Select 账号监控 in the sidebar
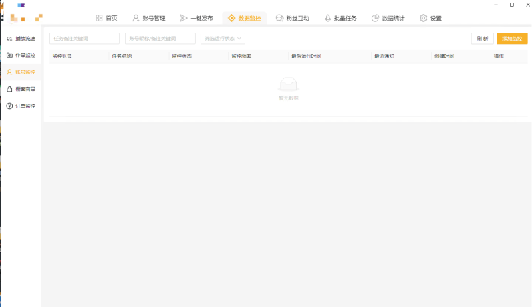The width and height of the screenshot is (532, 307). click(21, 72)
